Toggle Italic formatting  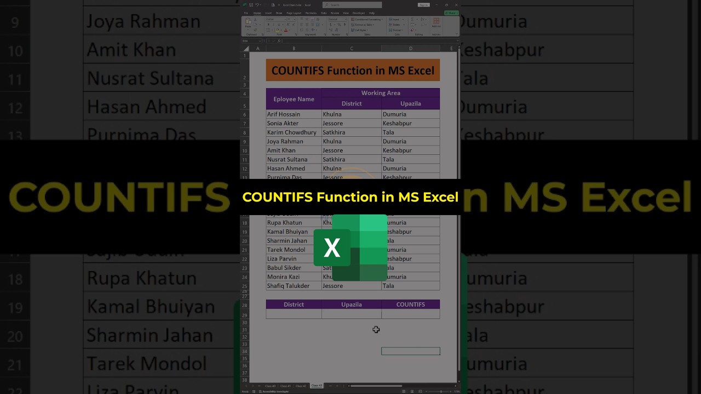point(274,25)
